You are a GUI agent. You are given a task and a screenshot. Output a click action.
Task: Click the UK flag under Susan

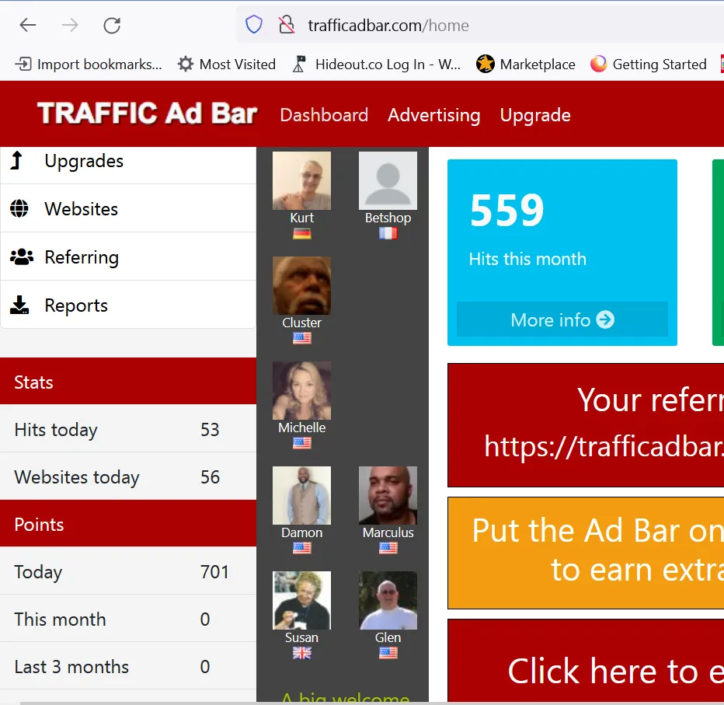pos(302,653)
